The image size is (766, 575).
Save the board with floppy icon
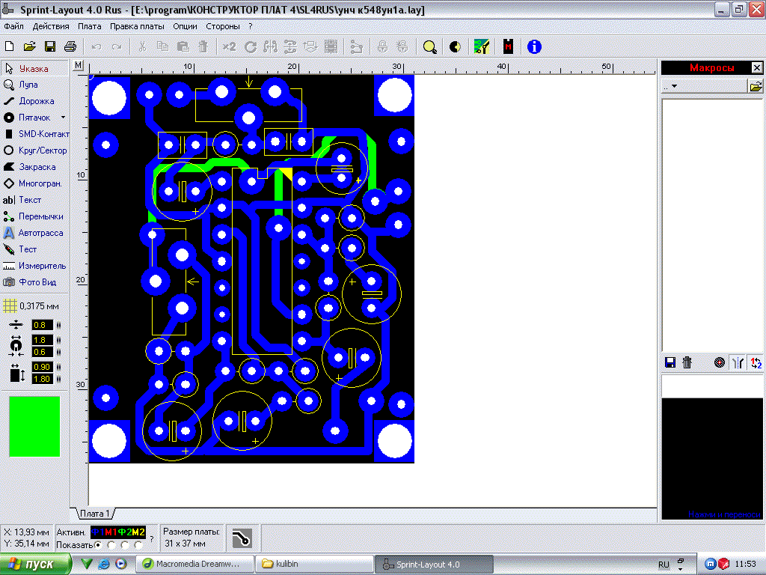coord(50,46)
